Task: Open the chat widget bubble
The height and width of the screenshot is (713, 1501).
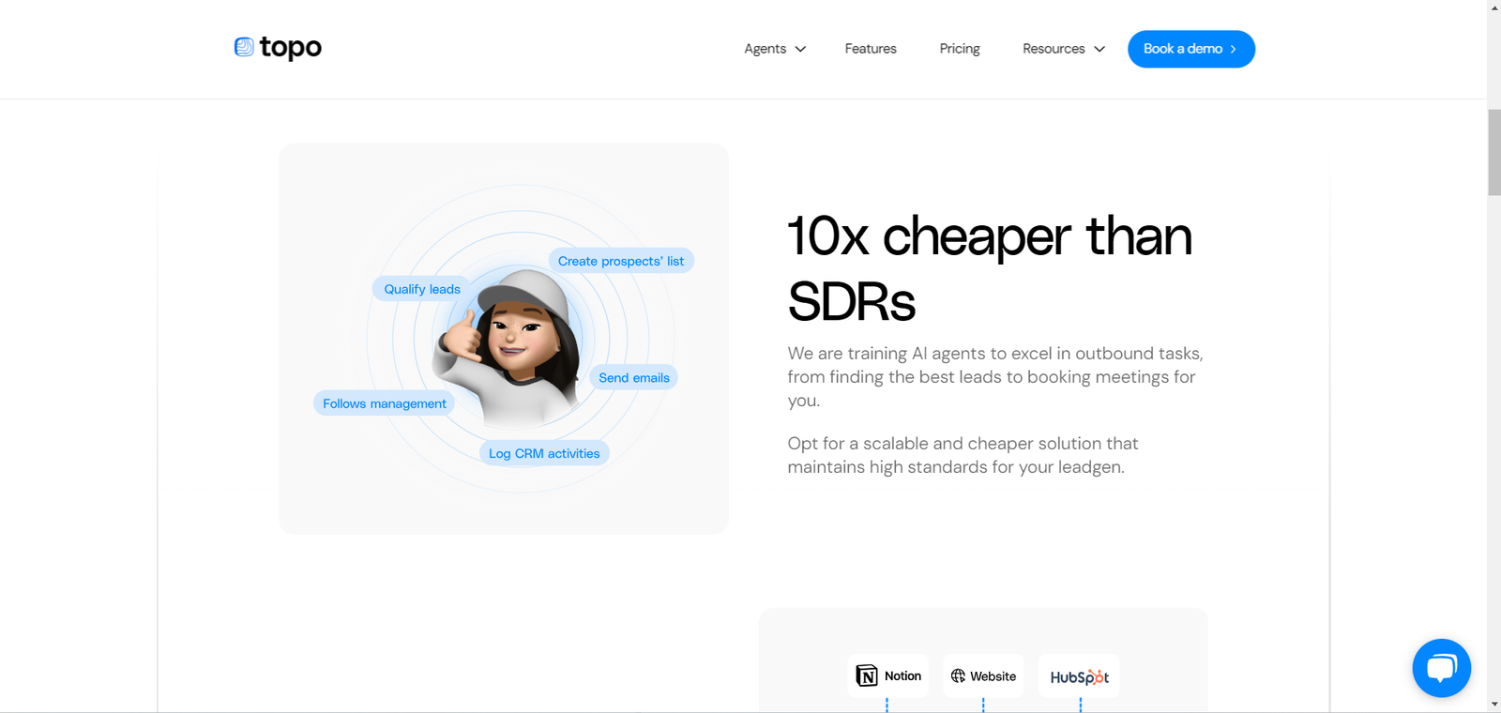Action: point(1441,668)
